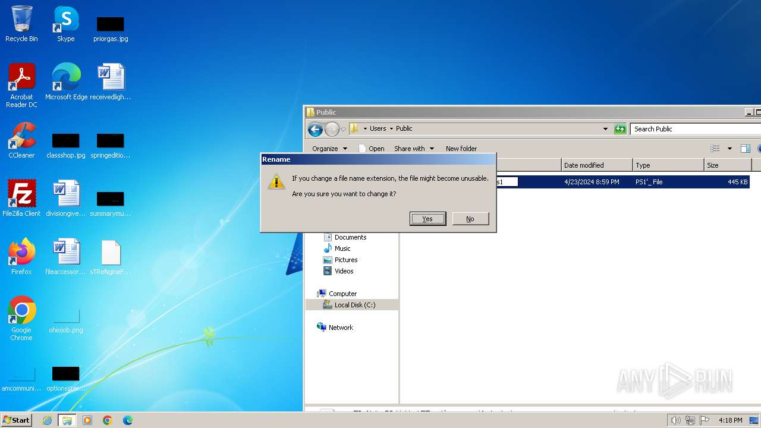761x428 pixels.
Task: Click file name edit box
Action: pyautogui.click(x=507, y=182)
